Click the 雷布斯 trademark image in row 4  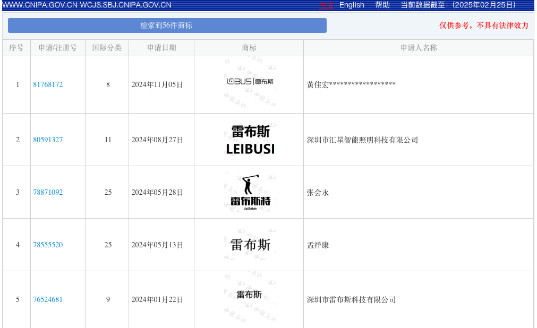(x=250, y=245)
